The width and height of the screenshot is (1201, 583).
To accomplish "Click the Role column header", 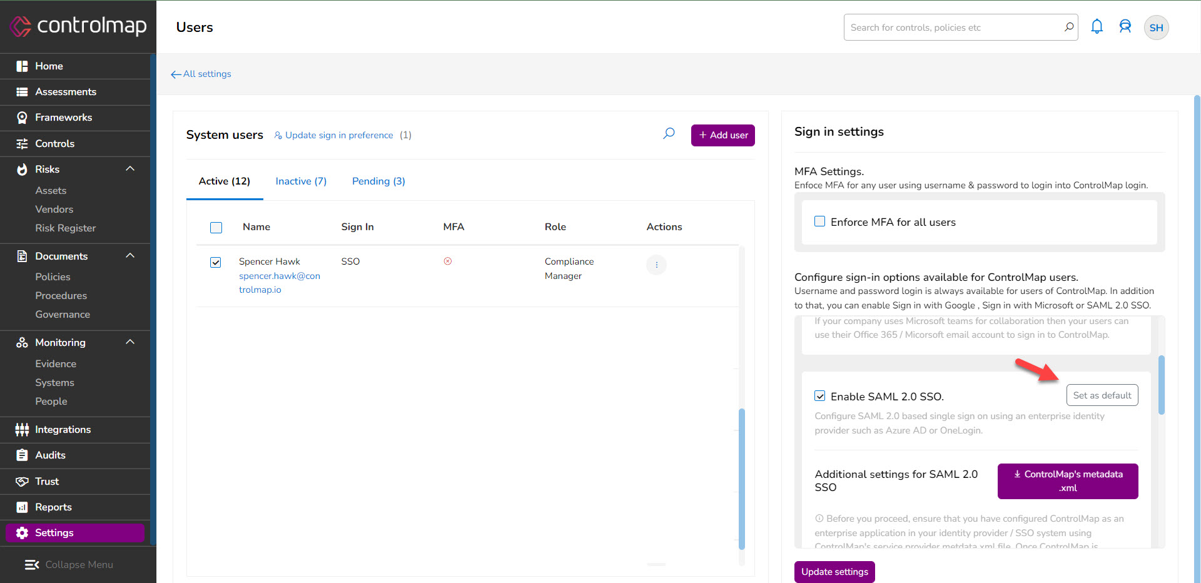I will 555,227.
